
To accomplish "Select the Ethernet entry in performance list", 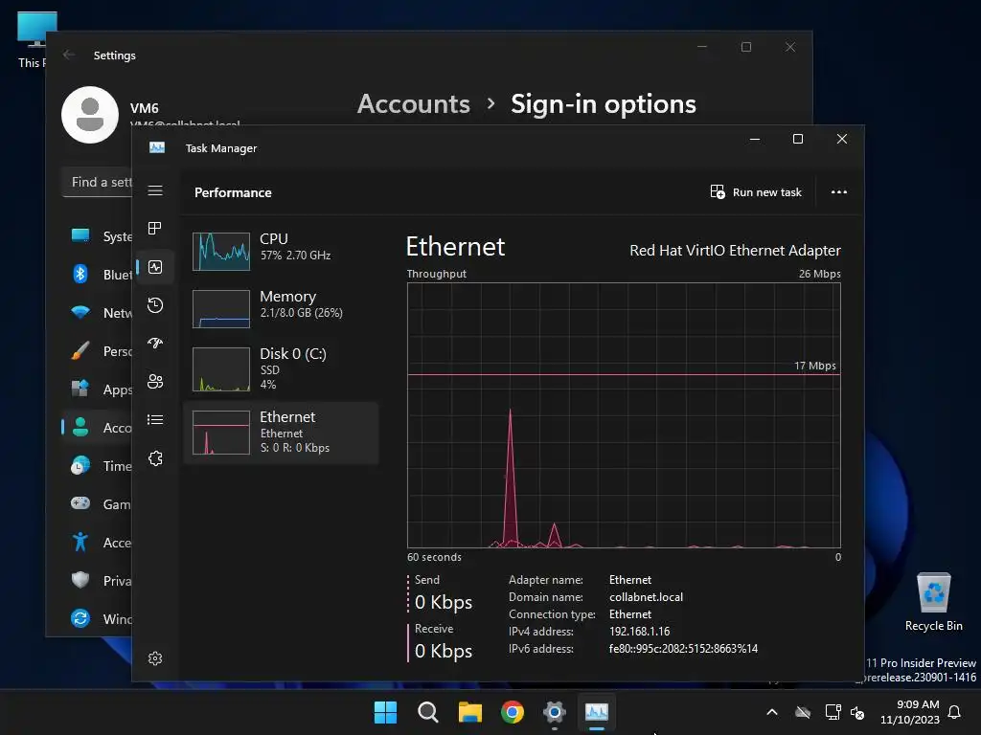I will click(x=281, y=433).
